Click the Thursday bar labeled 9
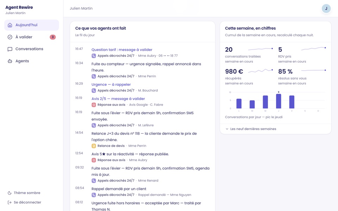This screenshot has width=338, height=211. click(x=278, y=101)
